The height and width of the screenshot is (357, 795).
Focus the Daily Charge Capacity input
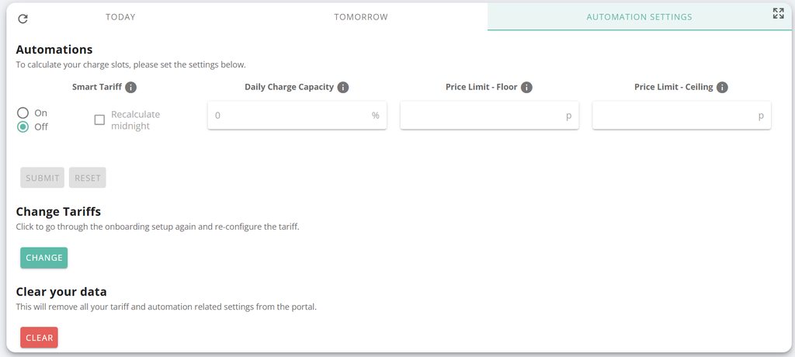(289, 116)
